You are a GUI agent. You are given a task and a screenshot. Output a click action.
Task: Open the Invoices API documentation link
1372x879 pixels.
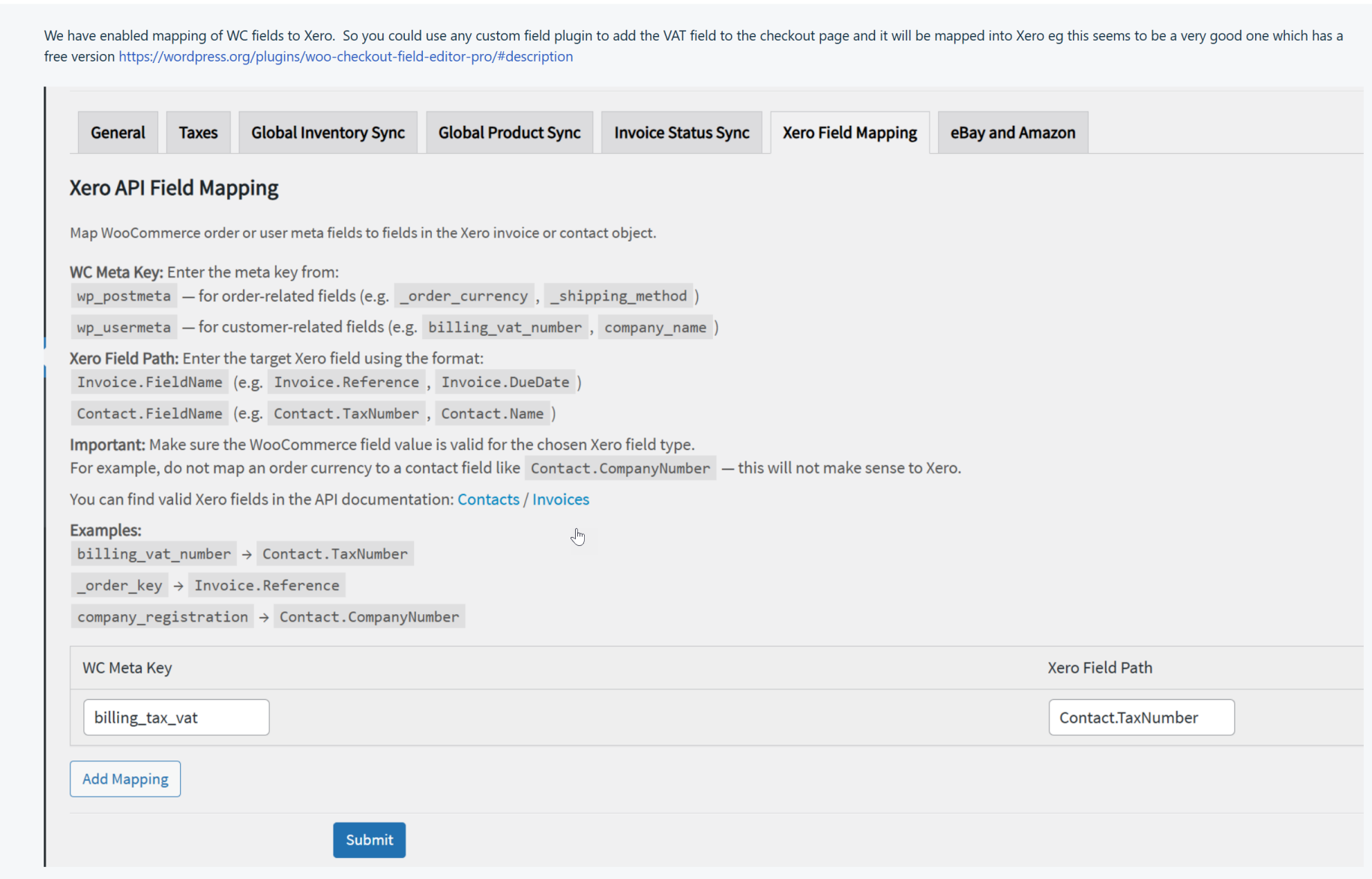click(x=561, y=499)
